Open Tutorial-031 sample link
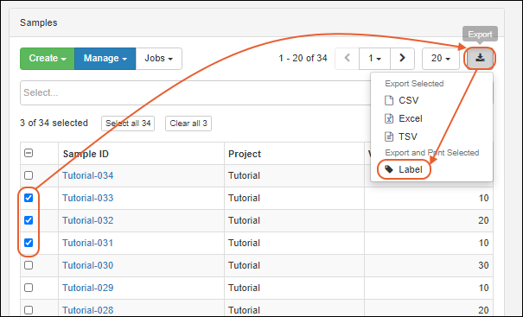The height and width of the screenshot is (317, 523). [87, 243]
